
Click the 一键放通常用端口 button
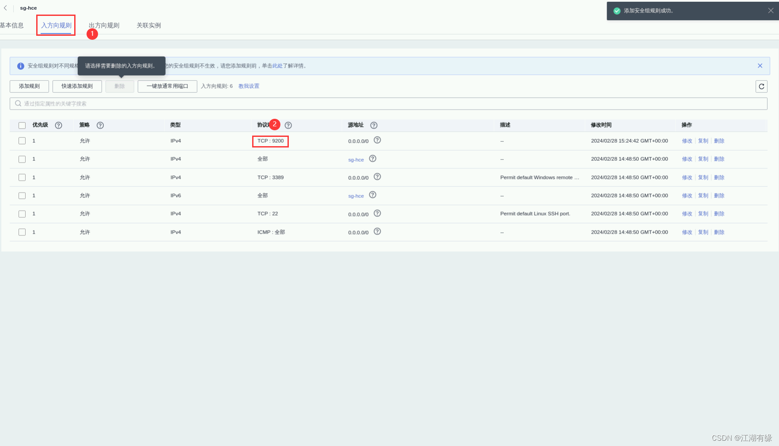pos(167,87)
